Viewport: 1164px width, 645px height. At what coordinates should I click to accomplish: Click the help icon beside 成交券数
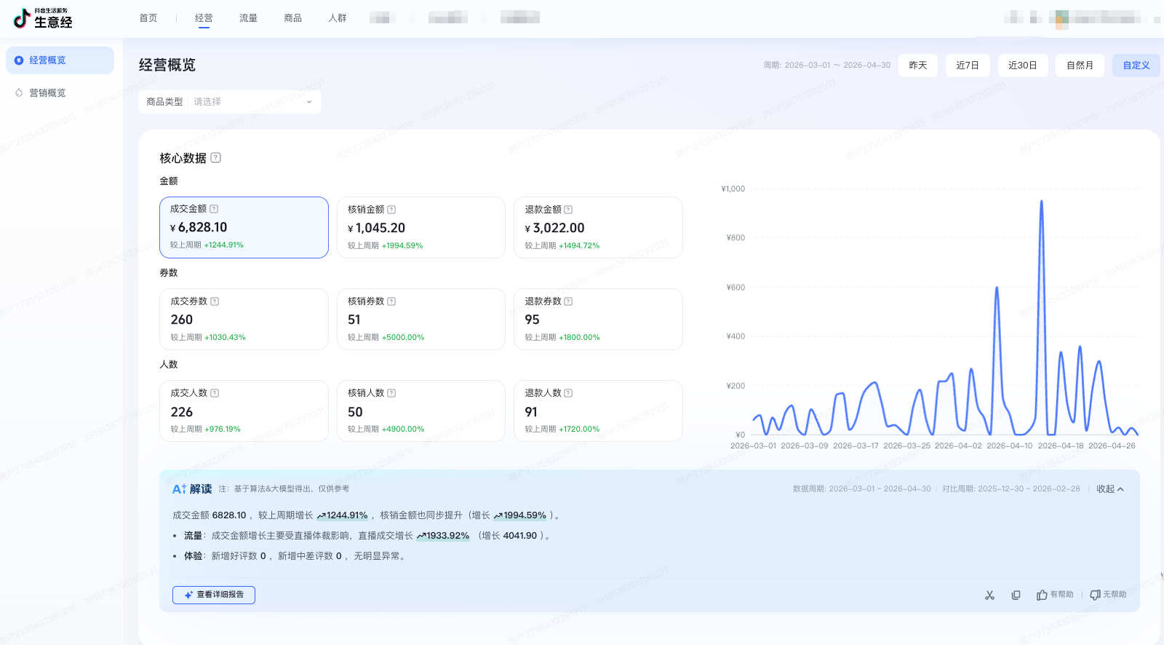tap(215, 301)
